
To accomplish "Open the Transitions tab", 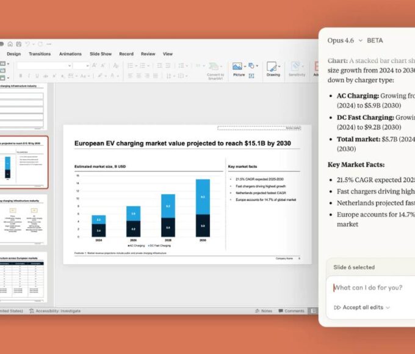I will (x=40, y=54).
